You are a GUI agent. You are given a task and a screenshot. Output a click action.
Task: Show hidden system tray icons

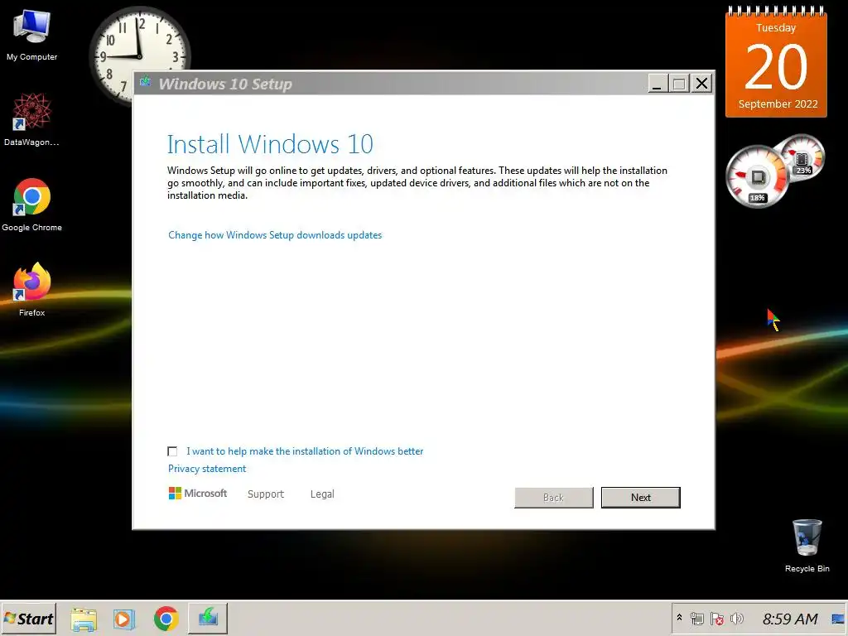pos(679,618)
